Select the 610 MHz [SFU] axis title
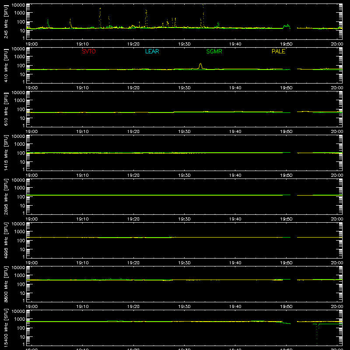350x350 pixels. click(6, 109)
